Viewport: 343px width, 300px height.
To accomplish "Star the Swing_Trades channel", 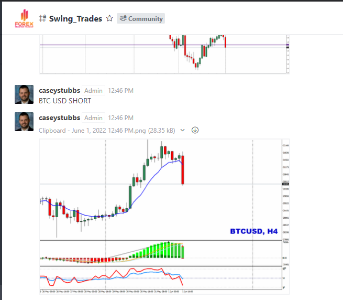I will pos(109,18).
